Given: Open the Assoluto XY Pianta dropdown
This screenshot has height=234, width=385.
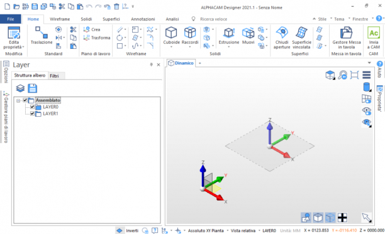Looking at the screenshot, I should (228, 231).
